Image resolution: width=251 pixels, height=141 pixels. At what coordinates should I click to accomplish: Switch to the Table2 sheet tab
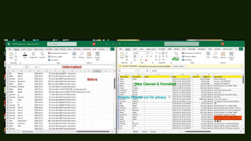144,131
